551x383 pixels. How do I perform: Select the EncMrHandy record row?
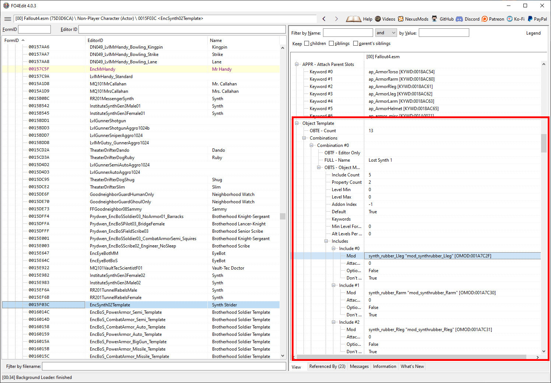coord(141,69)
